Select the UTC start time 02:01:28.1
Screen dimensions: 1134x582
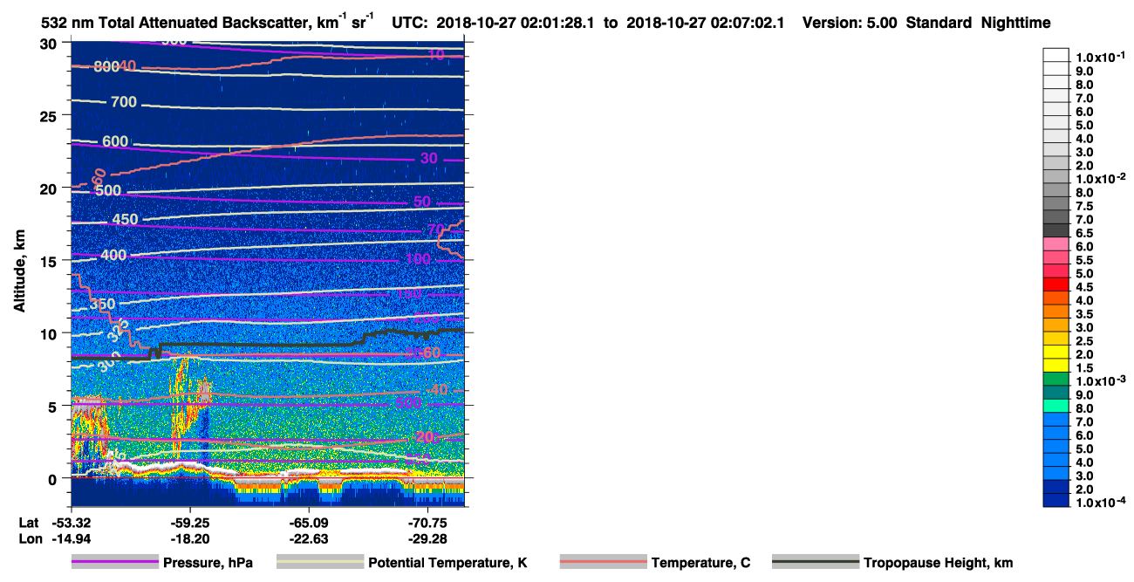(558, 23)
